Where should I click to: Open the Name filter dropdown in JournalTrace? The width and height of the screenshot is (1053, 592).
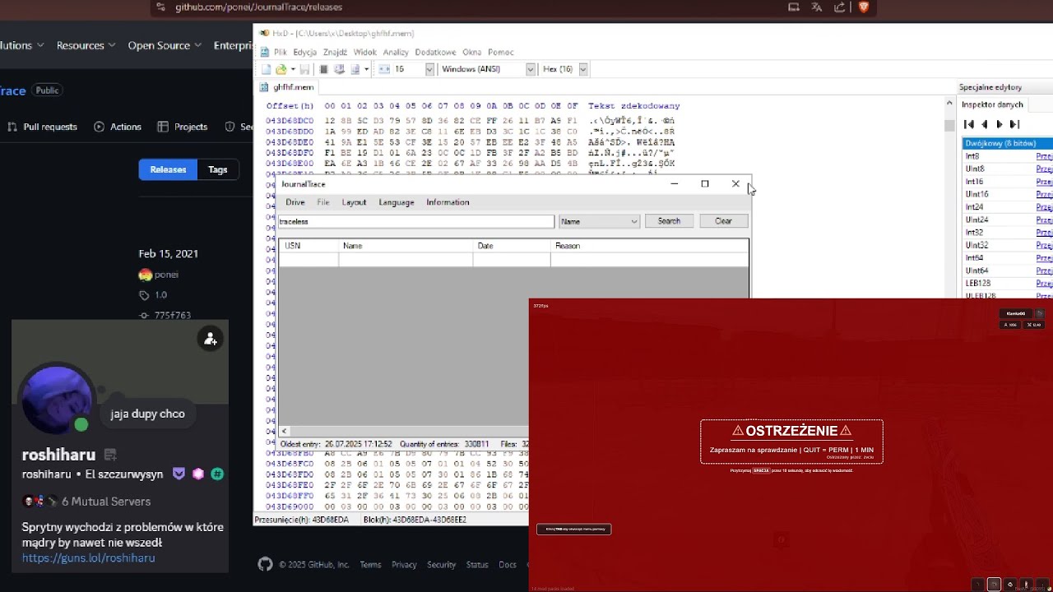point(598,221)
